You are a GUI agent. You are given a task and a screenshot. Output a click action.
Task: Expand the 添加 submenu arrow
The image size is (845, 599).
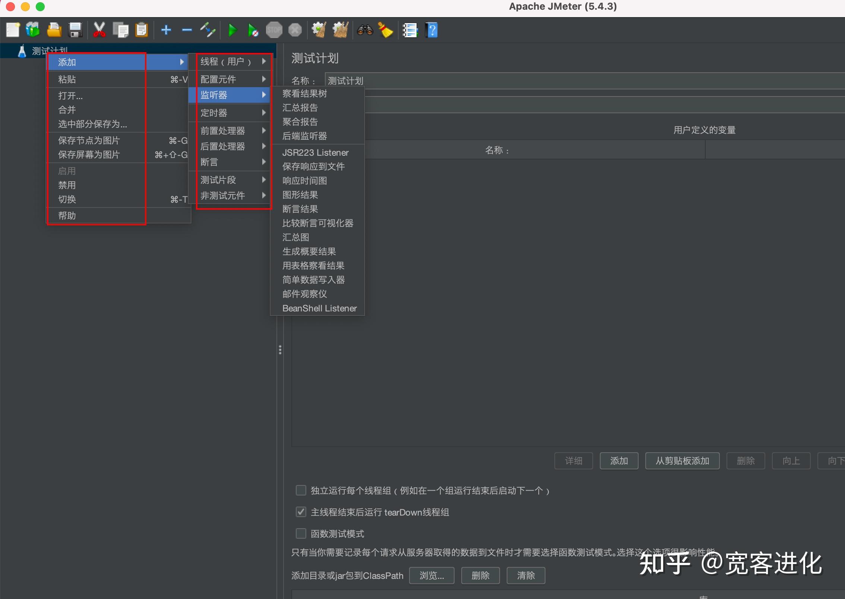(x=182, y=62)
